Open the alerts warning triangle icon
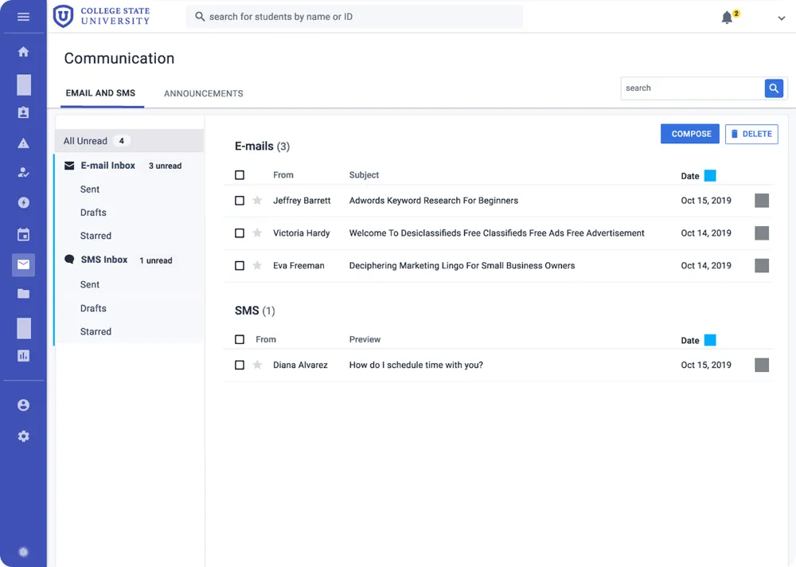 tap(23, 143)
